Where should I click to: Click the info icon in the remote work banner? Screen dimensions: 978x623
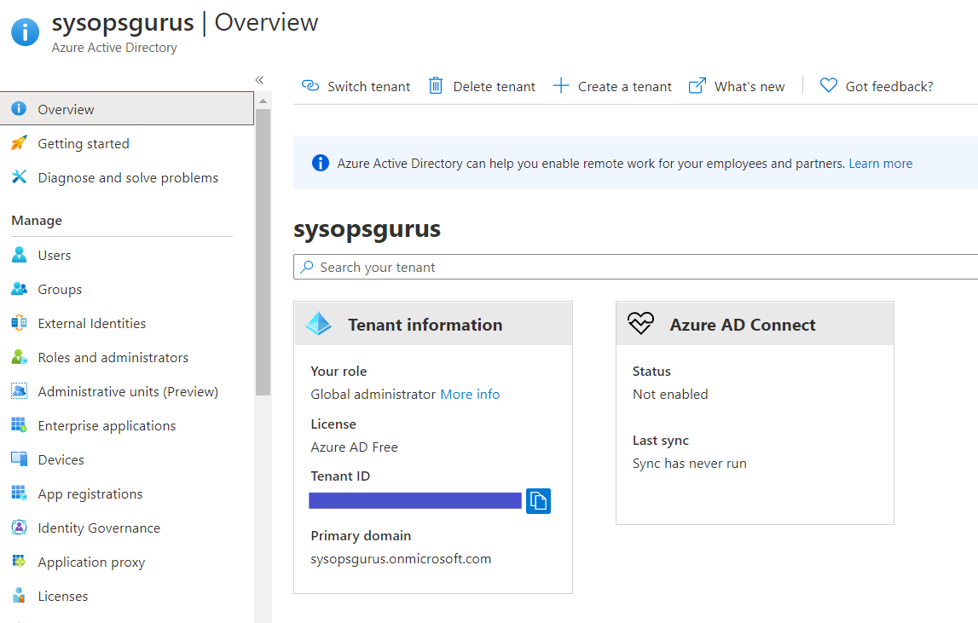click(320, 163)
